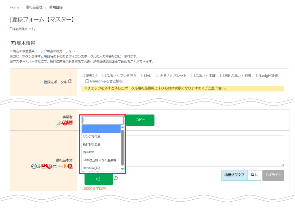This screenshot has width=295, height=214.
Task: Click the orange P portal icon under 謝礼品本文
Action: click(x=65, y=166)
